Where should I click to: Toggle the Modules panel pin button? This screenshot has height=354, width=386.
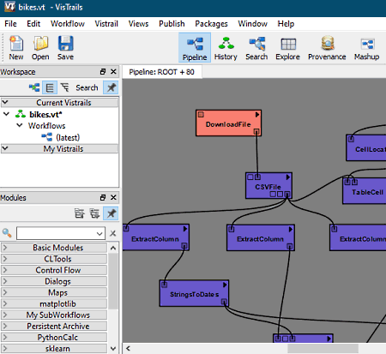point(111,213)
